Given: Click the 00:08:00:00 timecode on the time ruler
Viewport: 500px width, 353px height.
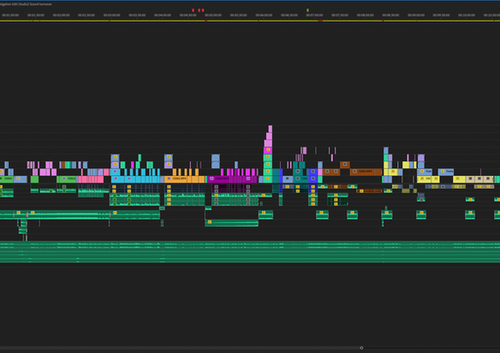Looking at the screenshot, I should pyautogui.click(x=365, y=16).
